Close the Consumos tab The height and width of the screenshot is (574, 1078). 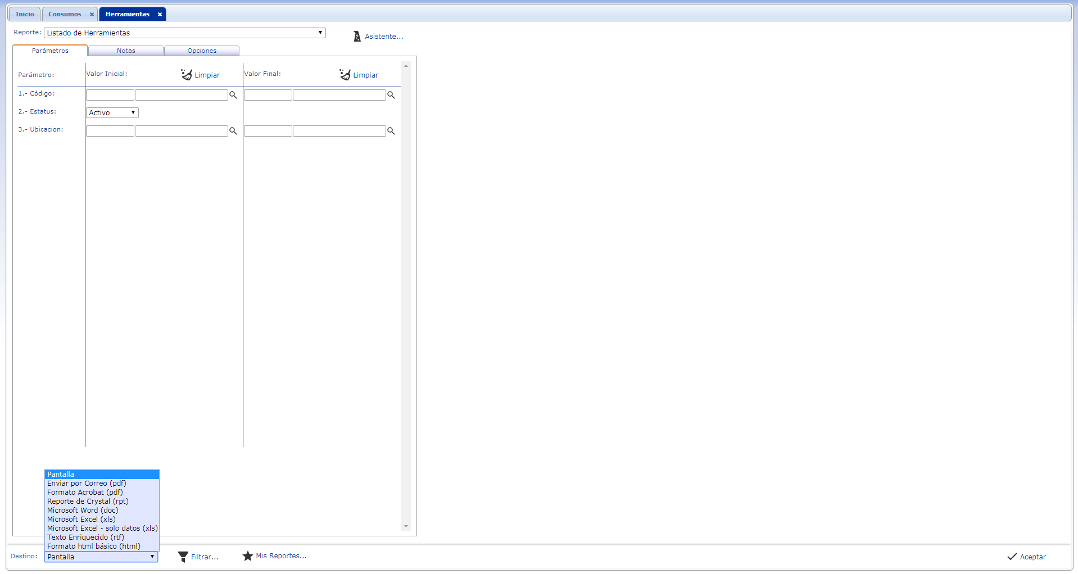(x=92, y=15)
